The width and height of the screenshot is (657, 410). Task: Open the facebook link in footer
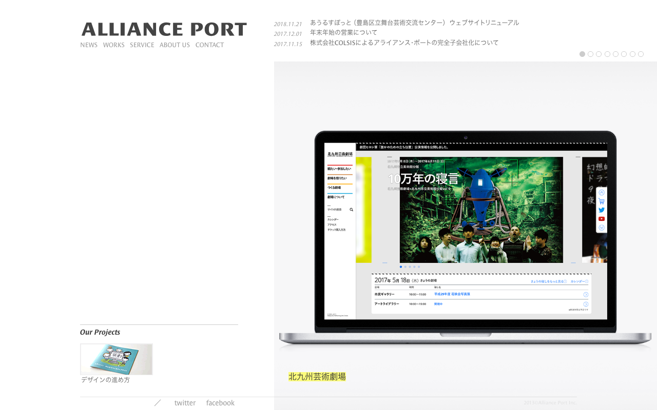[x=220, y=403]
